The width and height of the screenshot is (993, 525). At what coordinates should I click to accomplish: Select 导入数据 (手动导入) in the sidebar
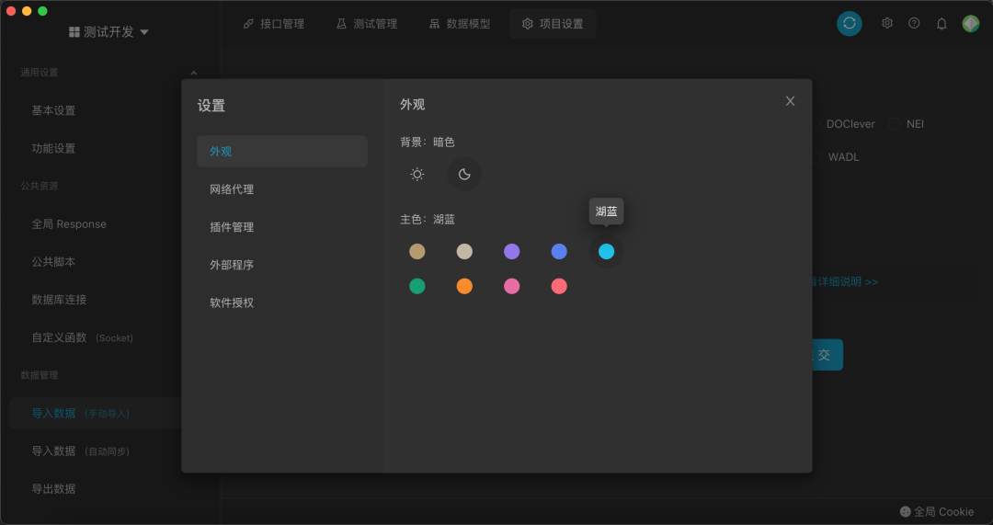coord(96,414)
